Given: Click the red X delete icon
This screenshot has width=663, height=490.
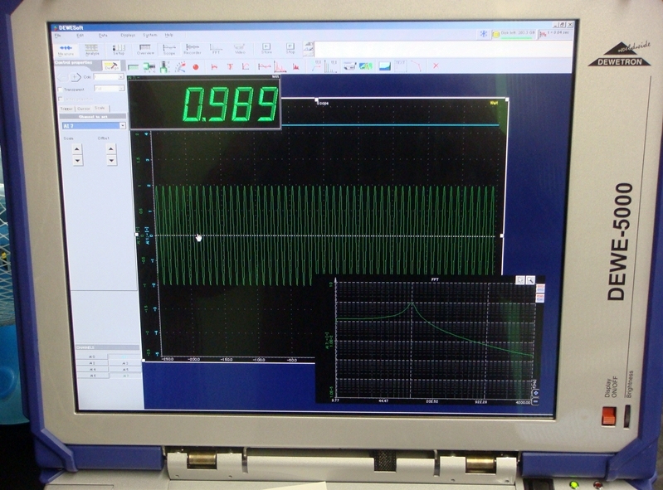Looking at the screenshot, I should point(435,66).
